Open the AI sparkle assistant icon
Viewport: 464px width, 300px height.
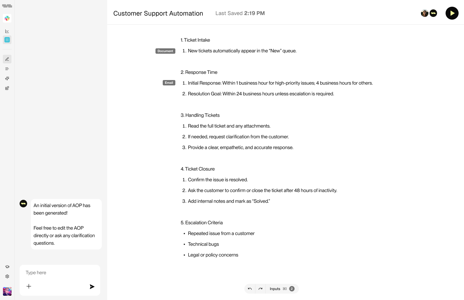coord(7,78)
